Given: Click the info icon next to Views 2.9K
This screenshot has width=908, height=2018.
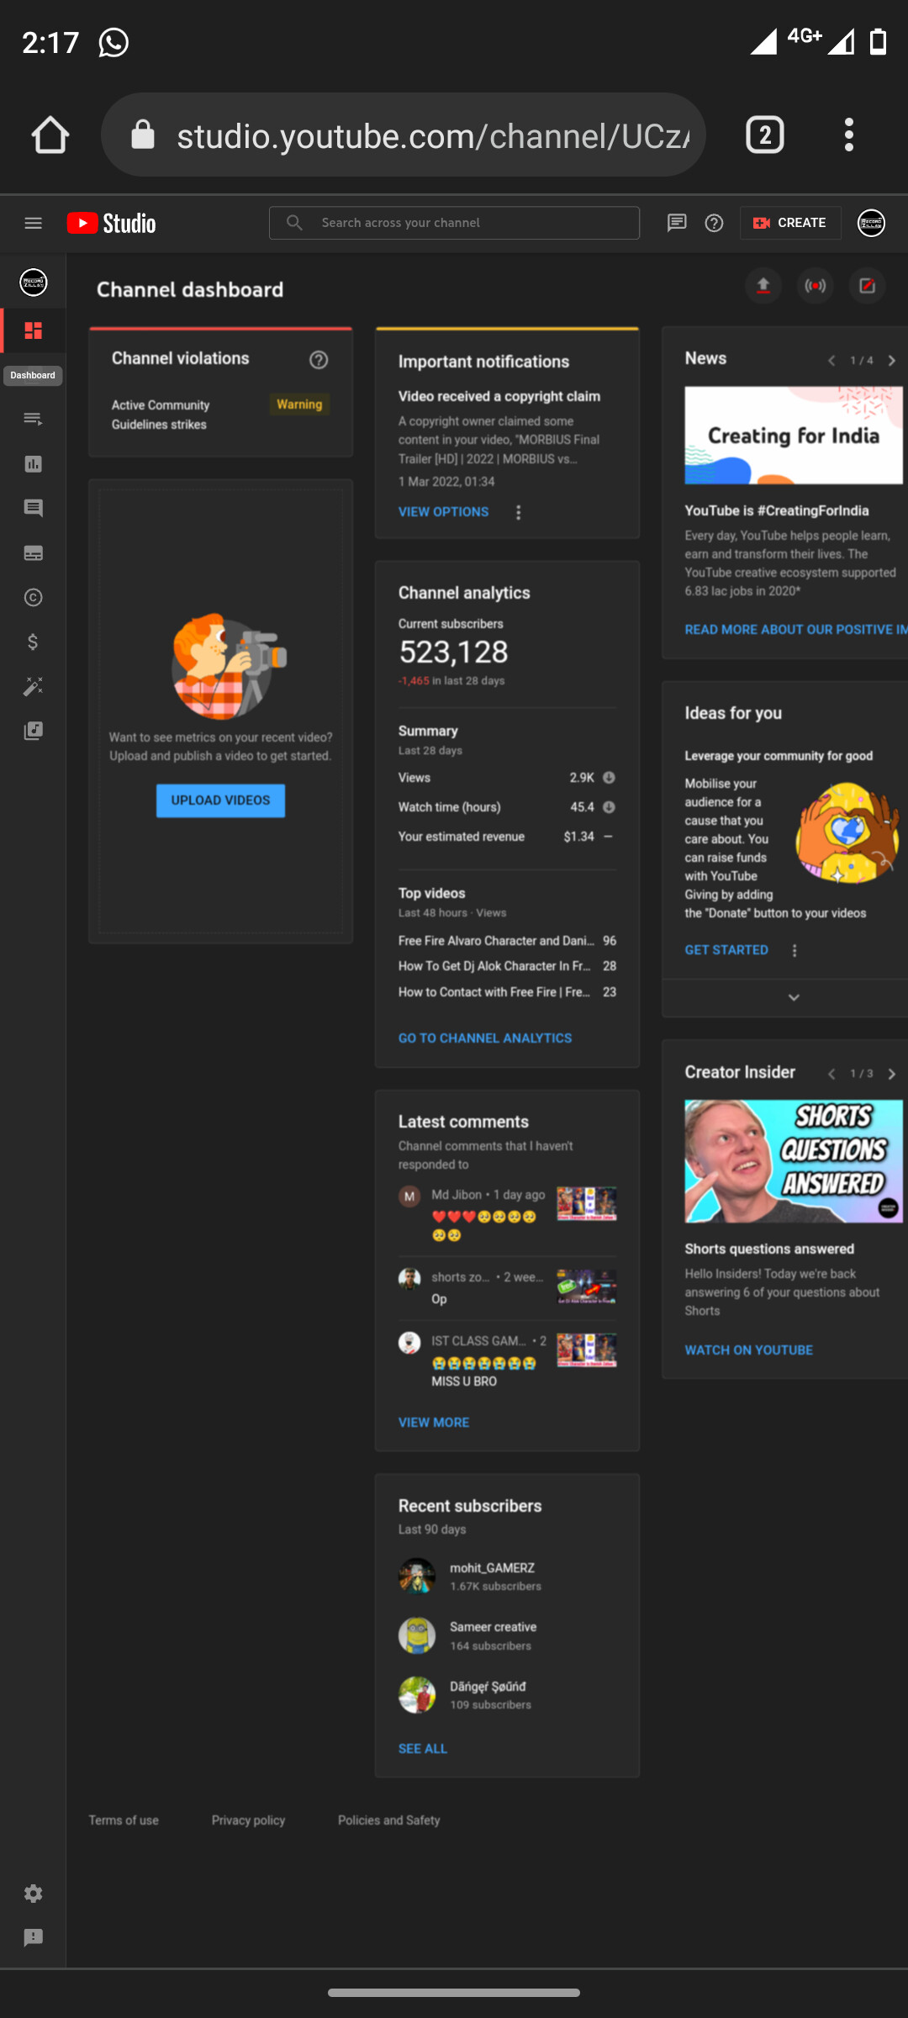Looking at the screenshot, I should [x=609, y=778].
